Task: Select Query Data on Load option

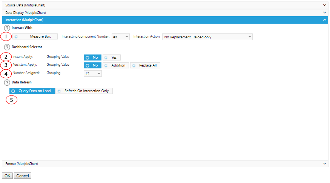Action: tap(32, 91)
